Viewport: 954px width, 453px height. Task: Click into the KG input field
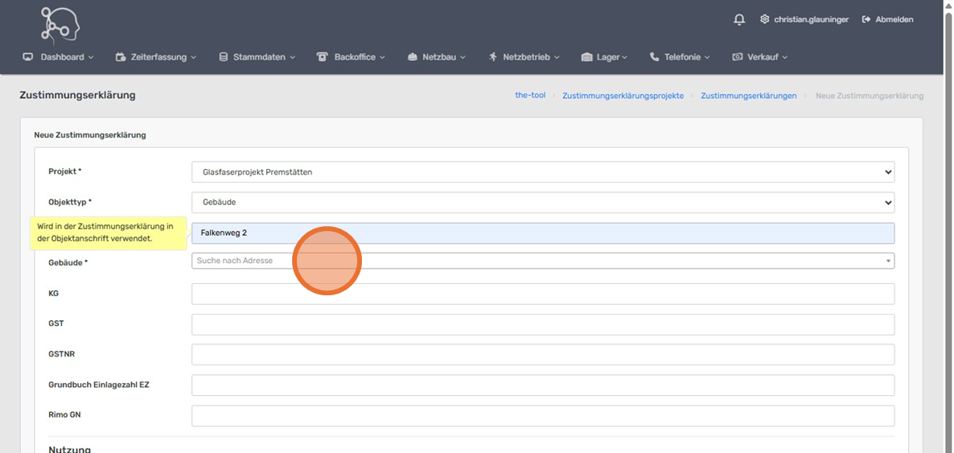point(542,294)
